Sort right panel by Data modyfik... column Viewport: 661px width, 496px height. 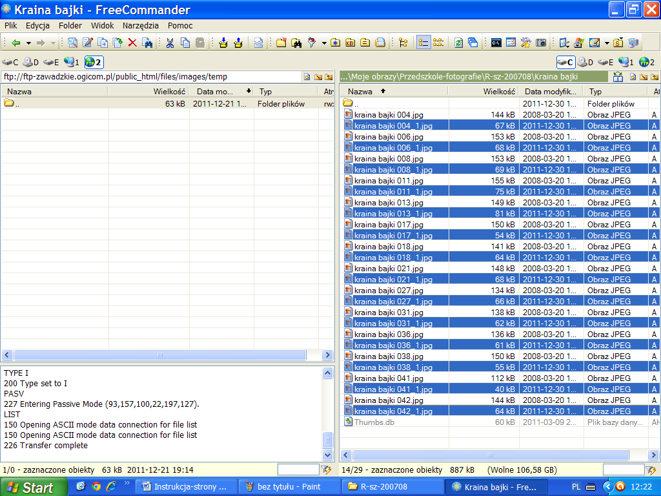(x=551, y=92)
